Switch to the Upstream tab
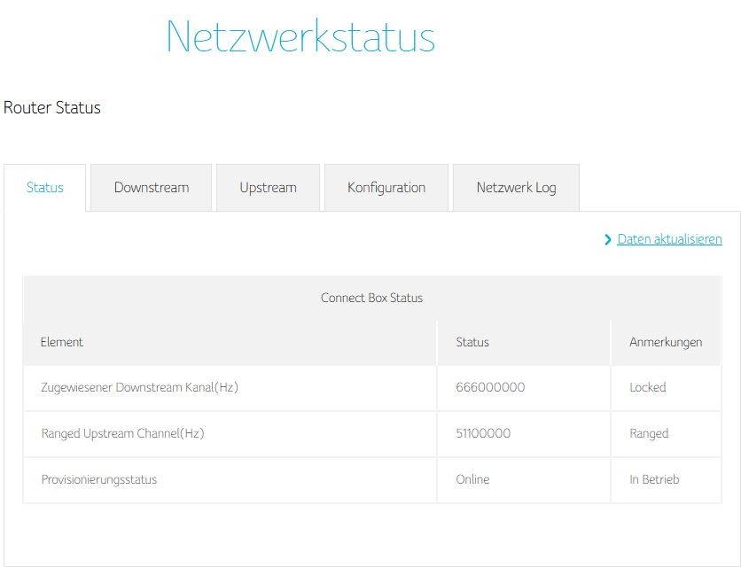 pos(268,188)
